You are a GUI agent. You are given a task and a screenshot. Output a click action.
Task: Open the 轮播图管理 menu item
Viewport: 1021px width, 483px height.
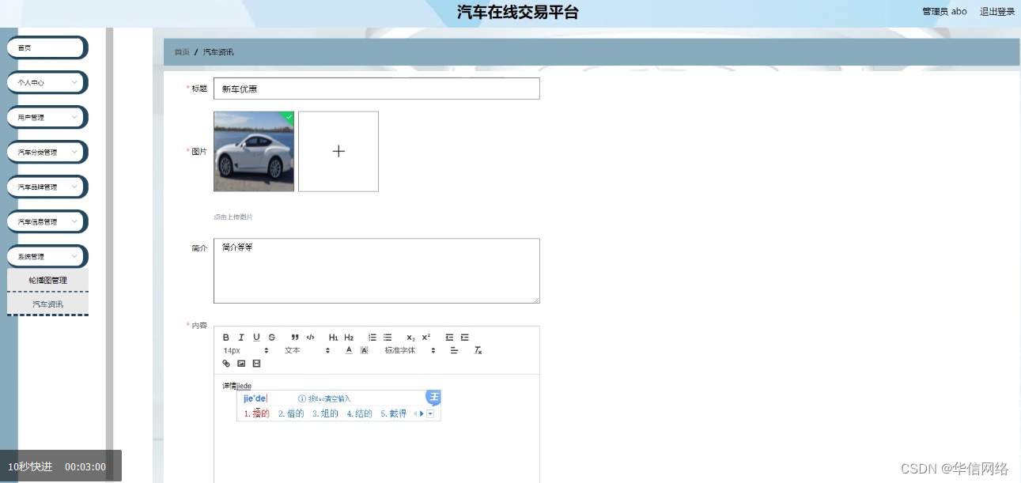coord(47,280)
